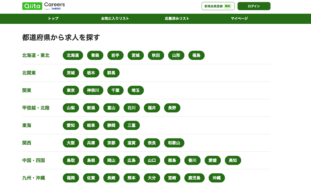Image resolution: width=311 pixels, height=186 pixels.
Task: Select the 神奈川 prefecture tag
Action: click(93, 90)
